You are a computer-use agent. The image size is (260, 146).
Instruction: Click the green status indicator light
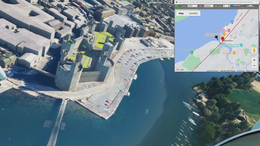(x=176, y=6)
